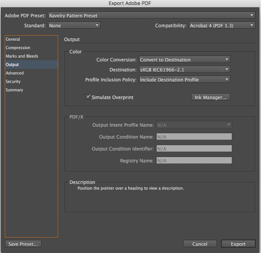
Task: Open the Compatibility dropdown
Action: (x=222, y=25)
